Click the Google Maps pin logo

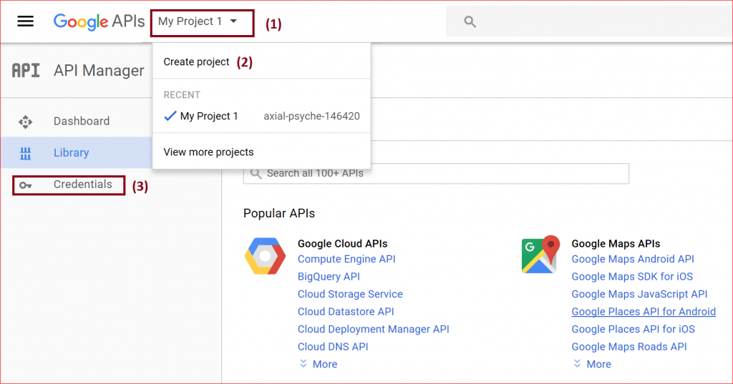[540, 255]
